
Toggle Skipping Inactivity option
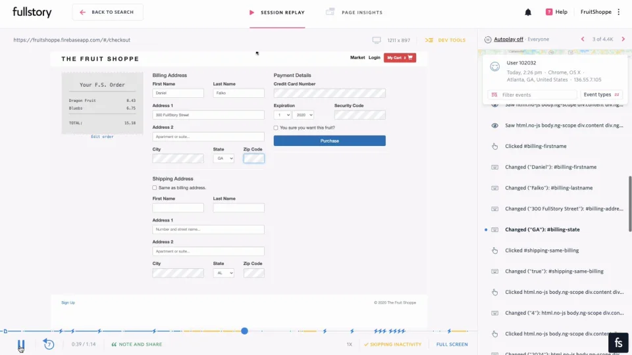392,344
